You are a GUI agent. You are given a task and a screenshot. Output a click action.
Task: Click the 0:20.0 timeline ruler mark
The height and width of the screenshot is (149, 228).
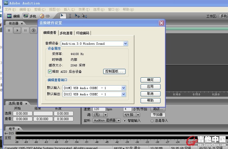click(x=216, y=95)
